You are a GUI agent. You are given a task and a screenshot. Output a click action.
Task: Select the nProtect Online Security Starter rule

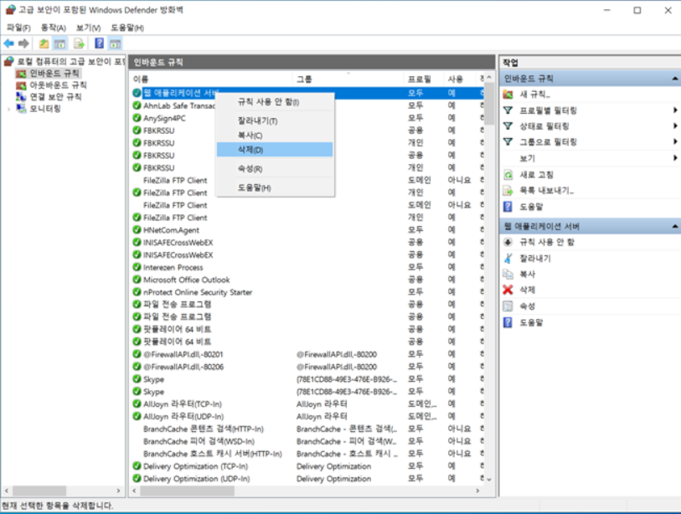click(x=307, y=292)
